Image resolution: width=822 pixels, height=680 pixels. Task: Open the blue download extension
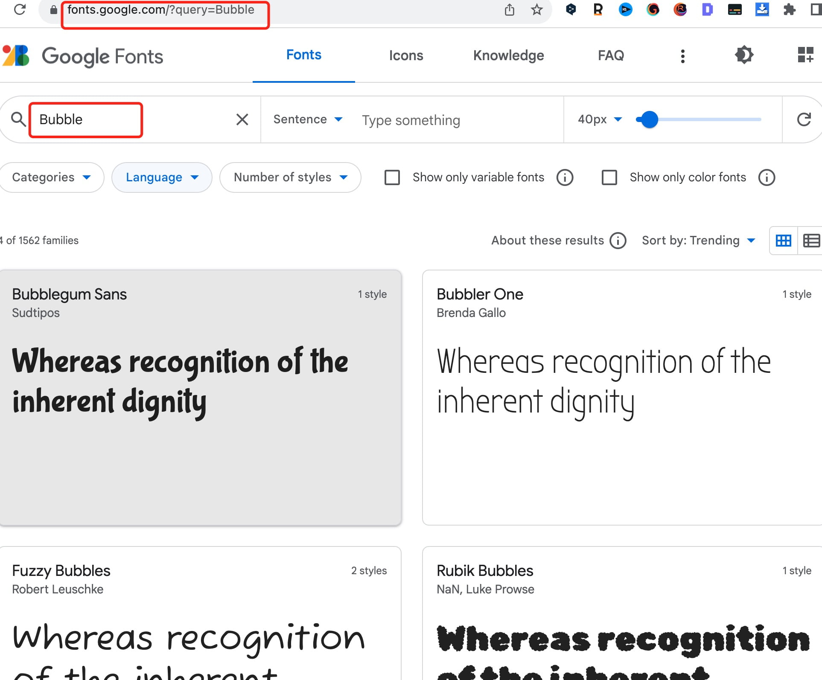coord(762,9)
